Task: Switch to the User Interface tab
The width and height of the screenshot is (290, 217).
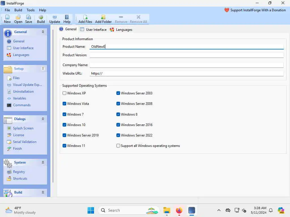Action: (93, 29)
